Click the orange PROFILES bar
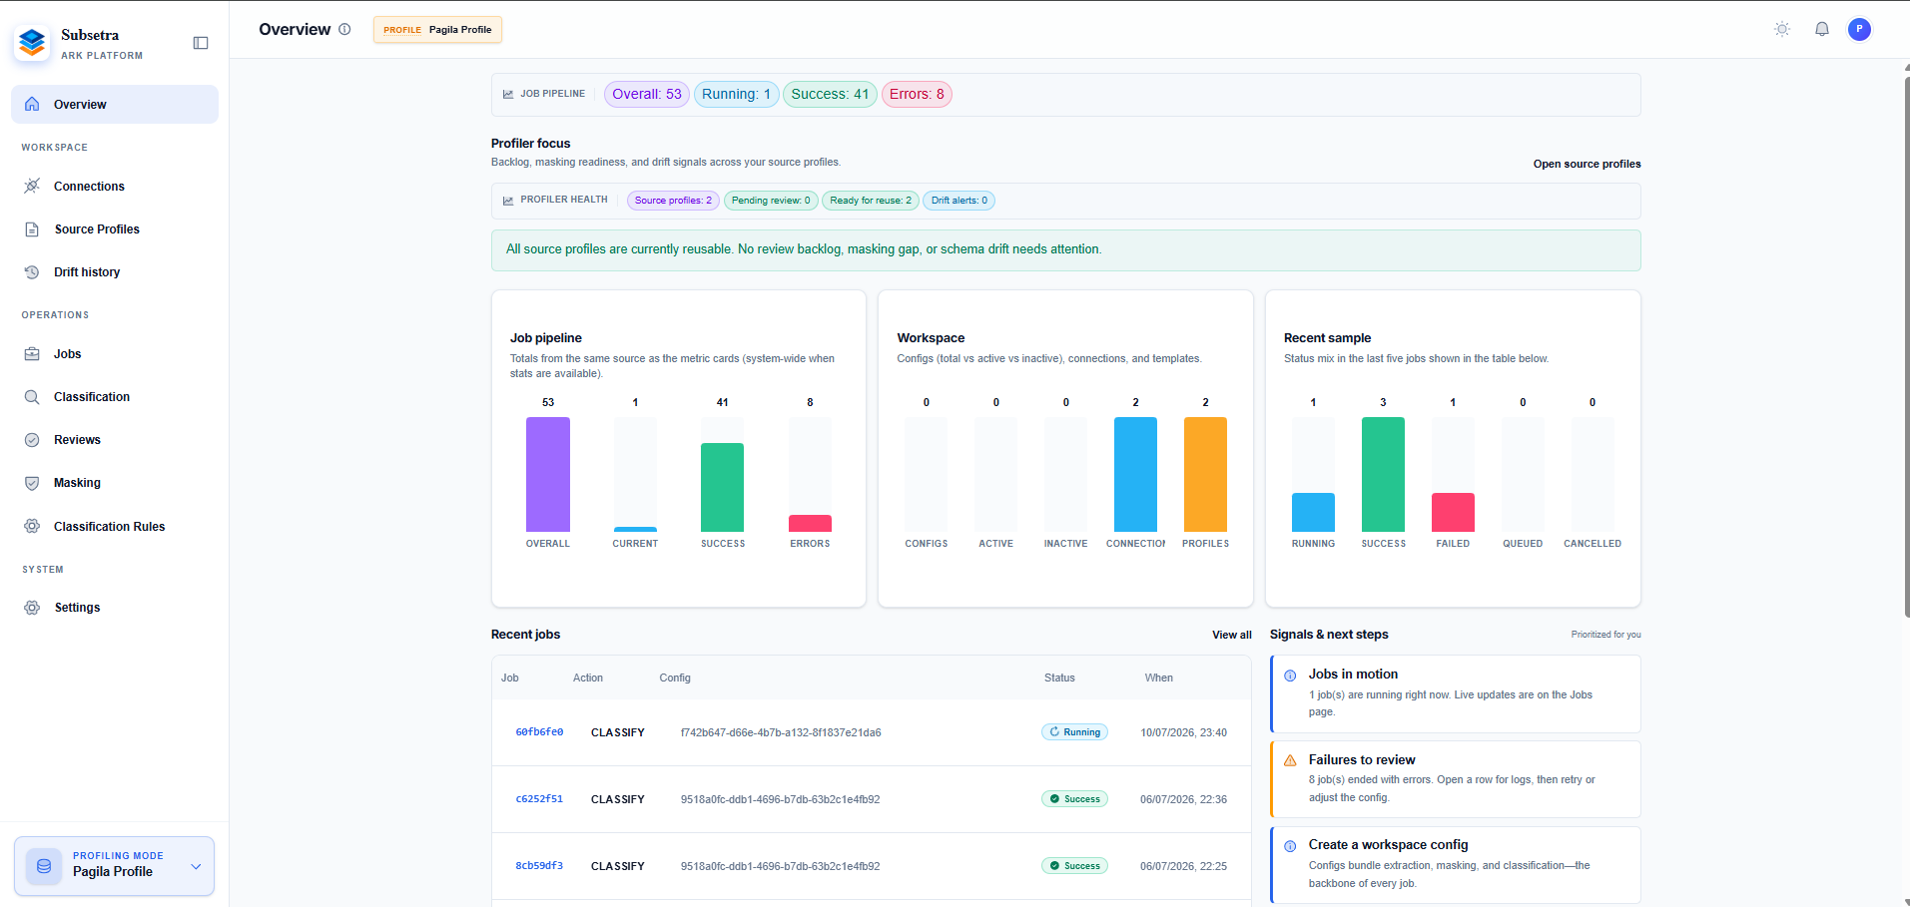 (x=1205, y=474)
